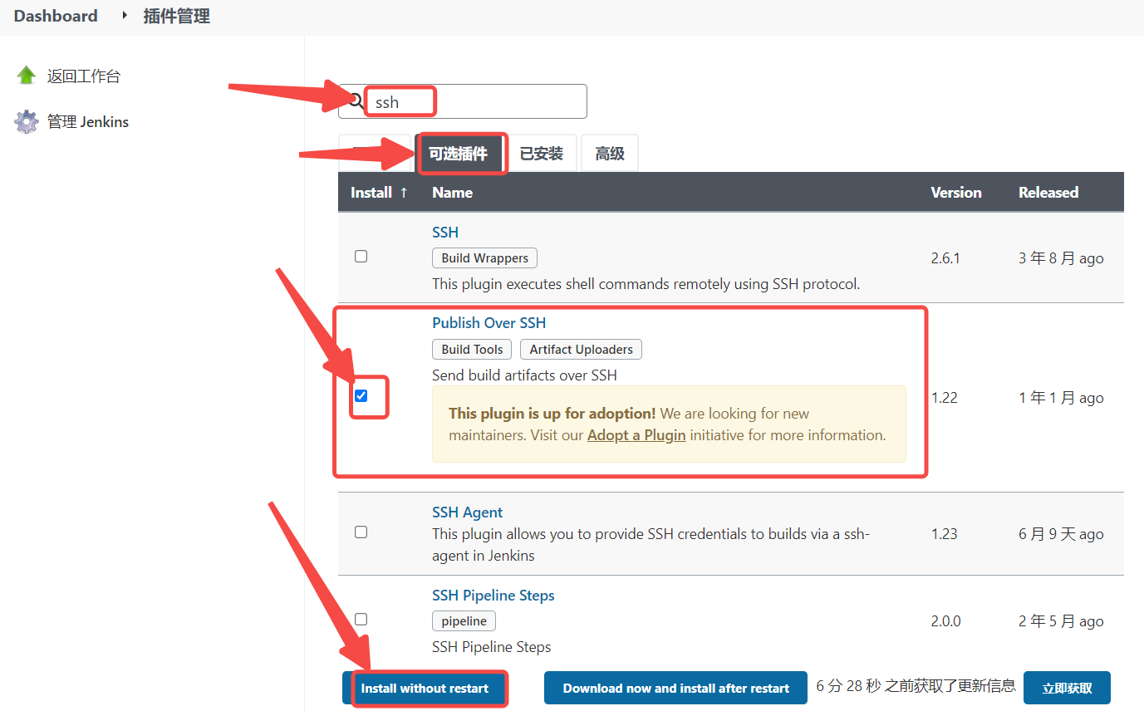Follow the Adopt a Plugin link
This screenshot has height=711, width=1144.
click(x=636, y=434)
